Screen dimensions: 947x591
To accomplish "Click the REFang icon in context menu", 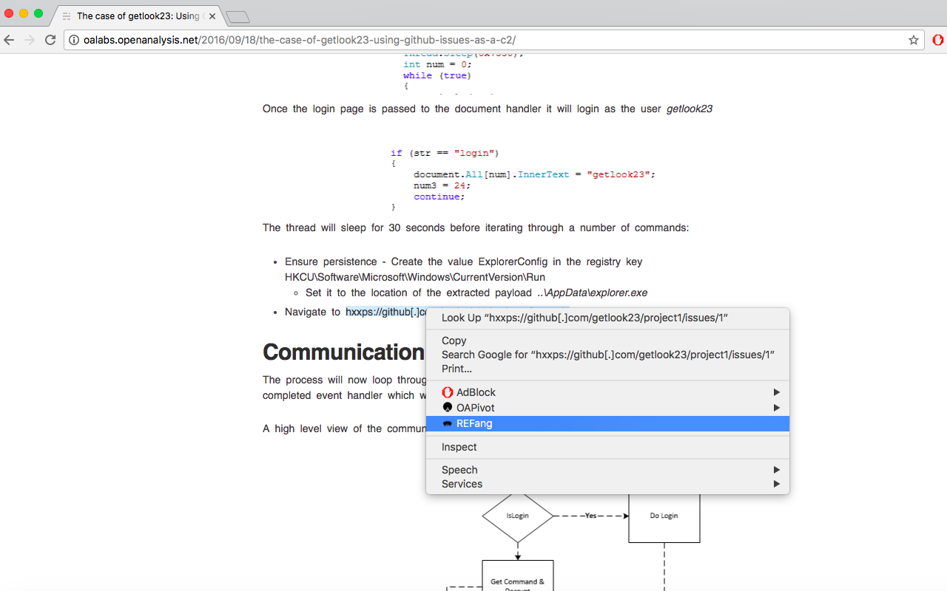I will [x=447, y=424].
